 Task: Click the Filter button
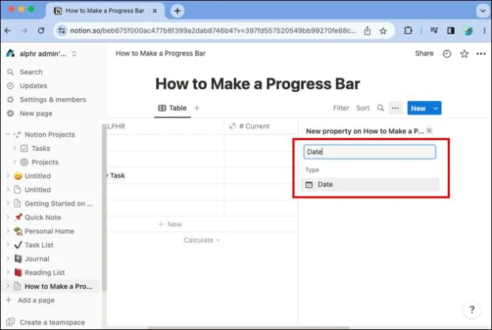(x=341, y=108)
